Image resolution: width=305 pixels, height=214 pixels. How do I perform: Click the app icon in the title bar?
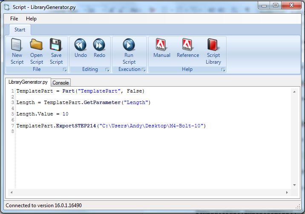click(x=7, y=7)
